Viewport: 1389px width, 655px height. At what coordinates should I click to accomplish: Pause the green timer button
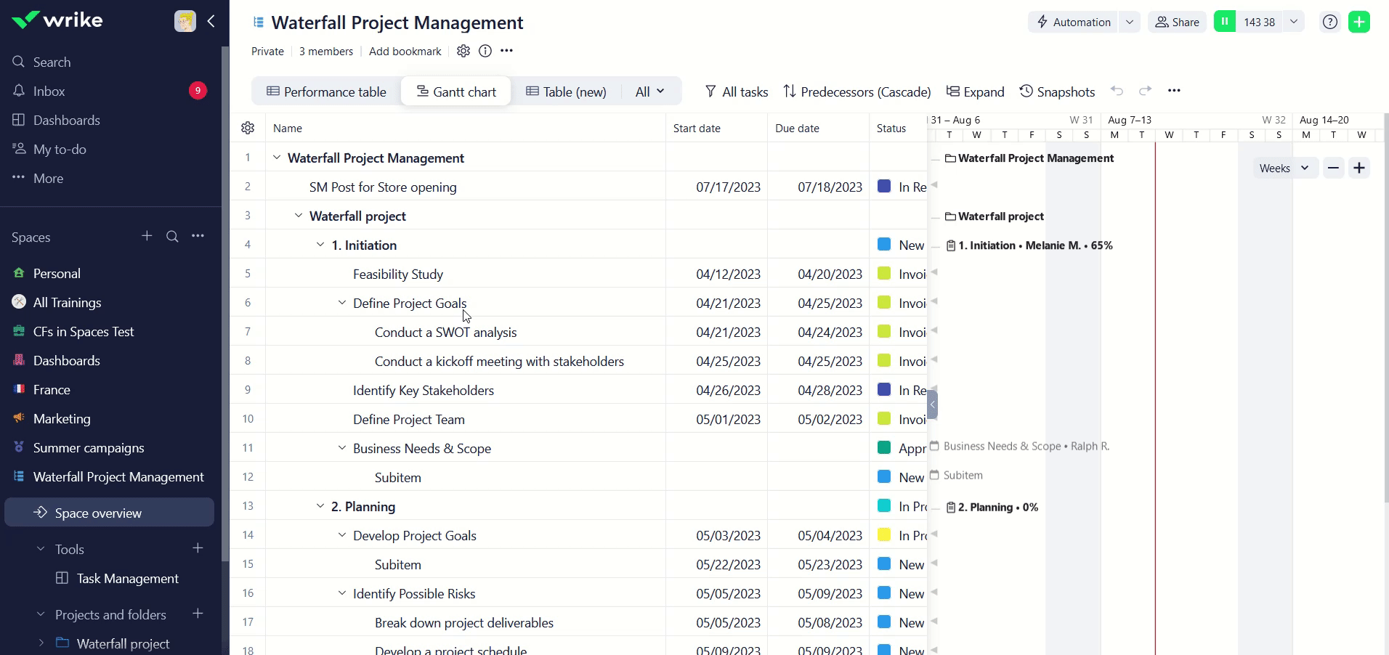click(1224, 22)
